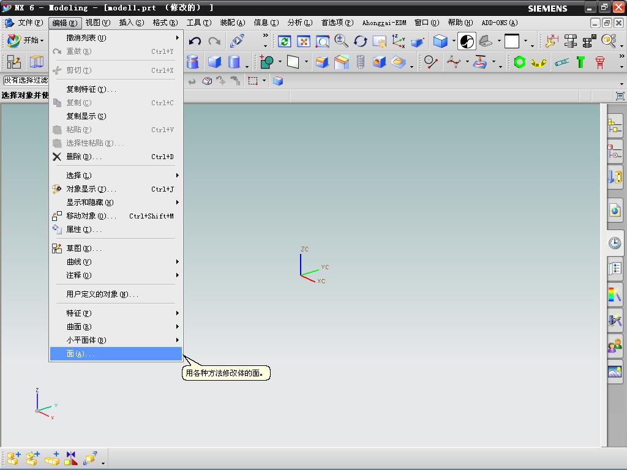The width and height of the screenshot is (627, 470).
Task: Click the Mirror assembly icon at bottom
Action: [71, 458]
